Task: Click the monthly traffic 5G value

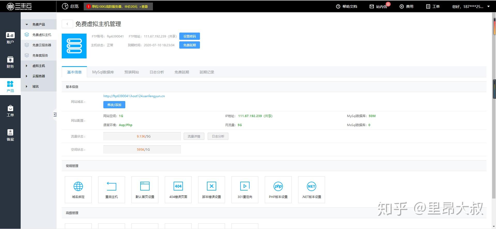Action: [240, 125]
